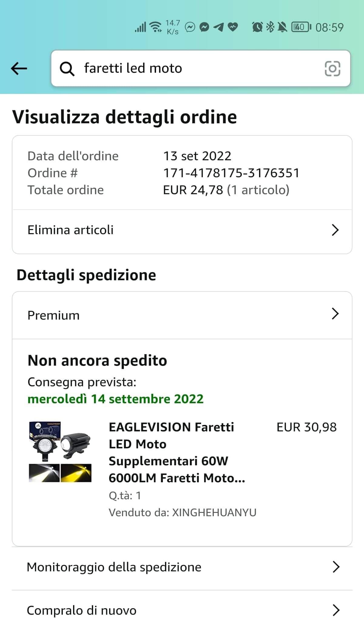Tap the battery indicator icon
Viewport: 364px width, 618px height.
pyautogui.click(x=301, y=27)
